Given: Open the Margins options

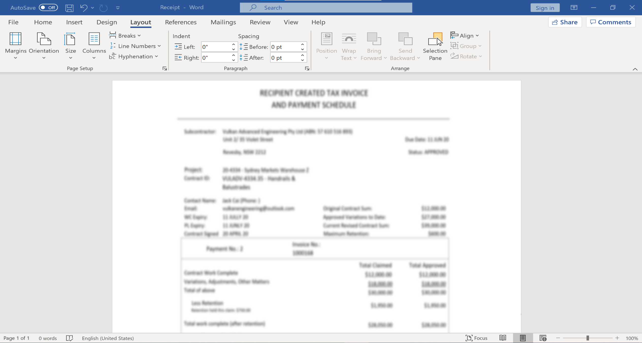Looking at the screenshot, I should click(15, 46).
